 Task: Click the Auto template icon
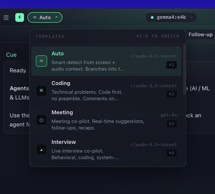coord(41,61)
